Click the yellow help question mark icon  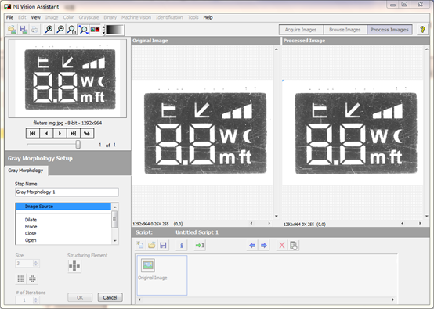coord(422,30)
